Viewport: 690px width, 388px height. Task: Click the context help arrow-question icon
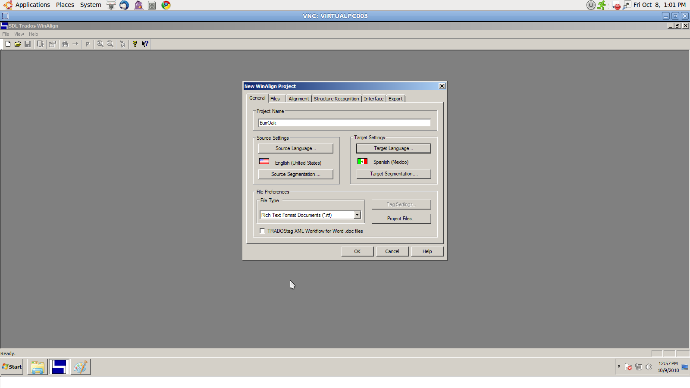click(145, 44)
